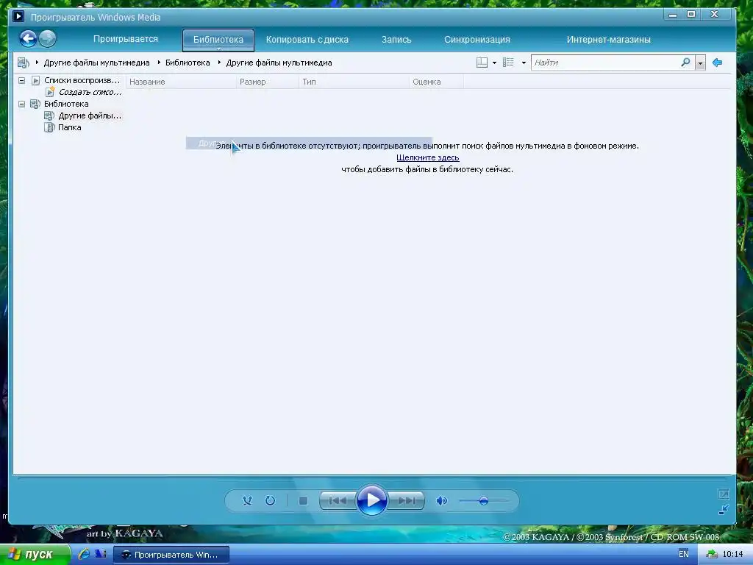Switch to compact mode icon

point(724,509)
